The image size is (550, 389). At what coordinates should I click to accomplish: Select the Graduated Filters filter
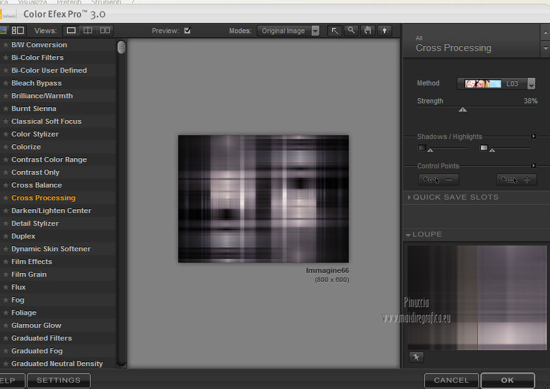[x=42, y=338]
